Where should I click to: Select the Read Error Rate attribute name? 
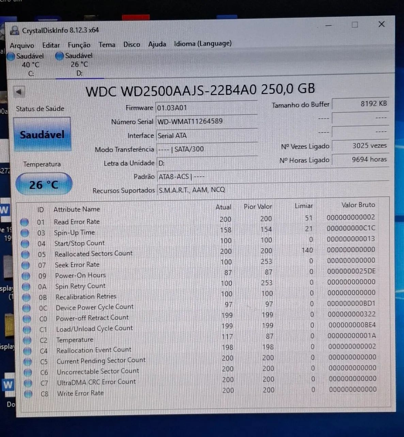pos(77,222)
